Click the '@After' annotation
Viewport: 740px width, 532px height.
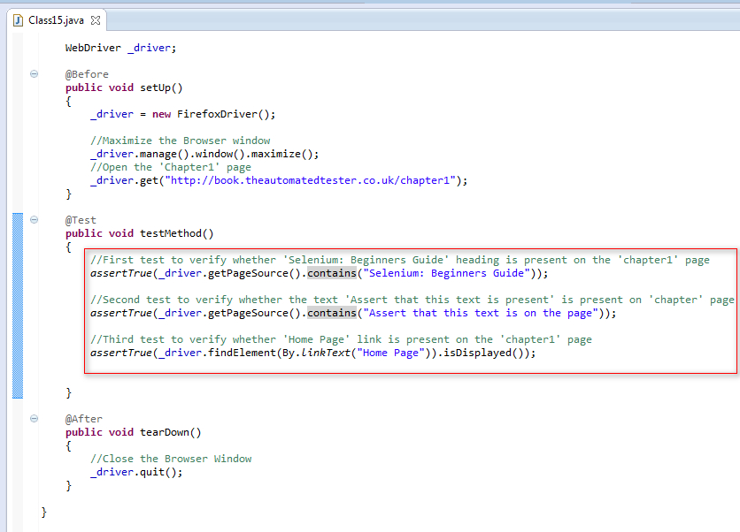click(x=83, y=419)
